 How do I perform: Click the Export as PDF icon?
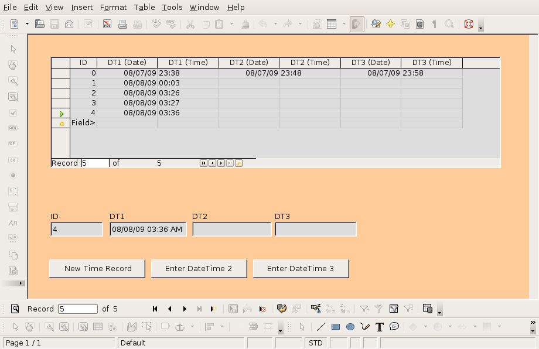tap(107, 24)
